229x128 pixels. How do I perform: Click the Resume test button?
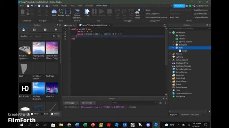102,11
